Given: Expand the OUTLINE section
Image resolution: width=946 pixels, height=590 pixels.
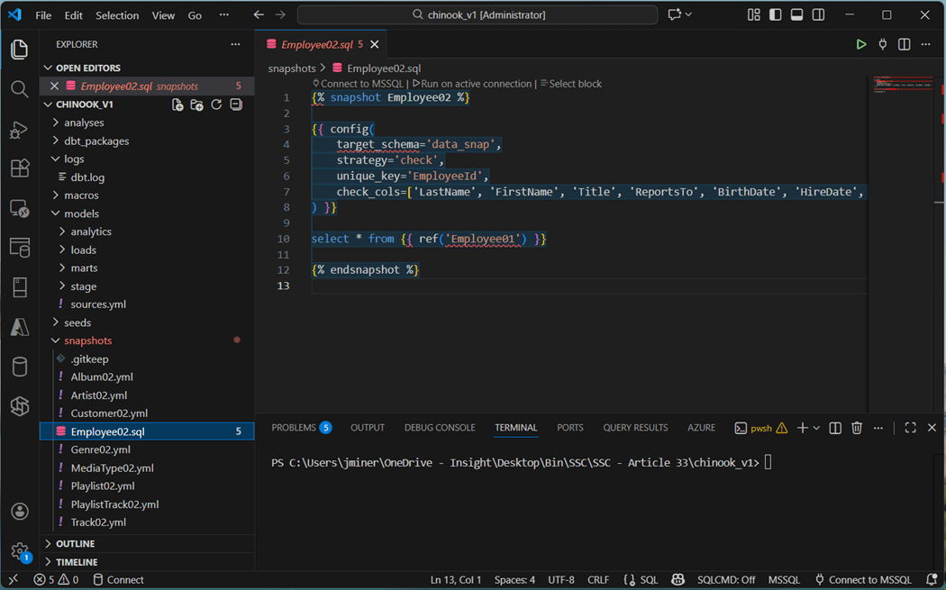Looking at the screenshot, I should click(76, 544).
